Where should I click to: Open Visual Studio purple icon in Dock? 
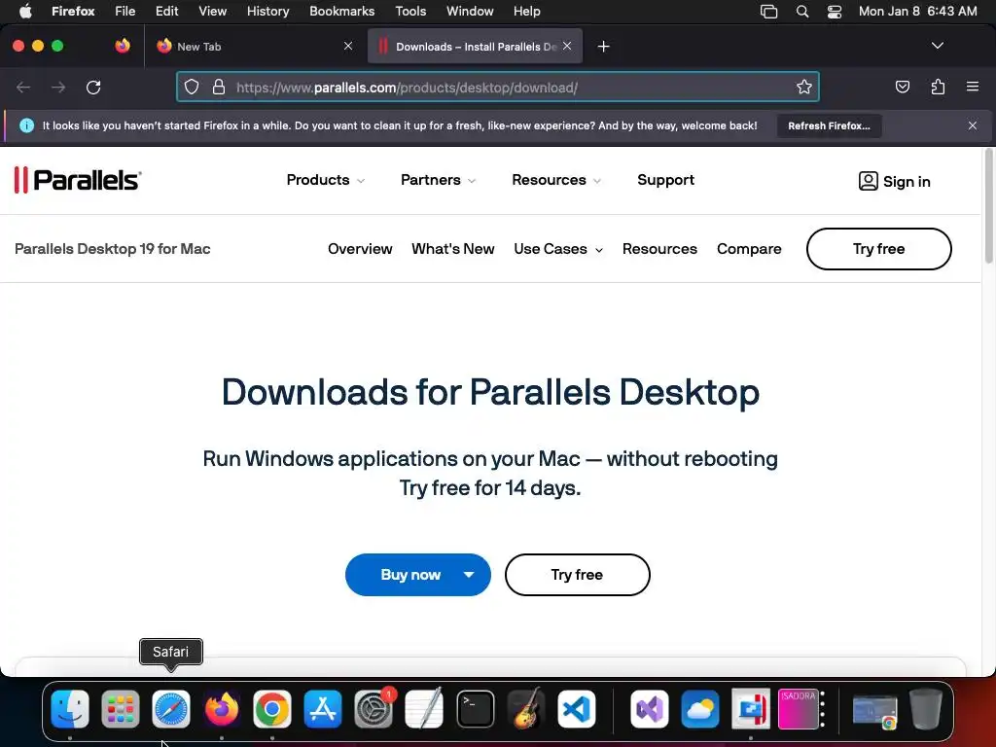(x=649, y=709)
